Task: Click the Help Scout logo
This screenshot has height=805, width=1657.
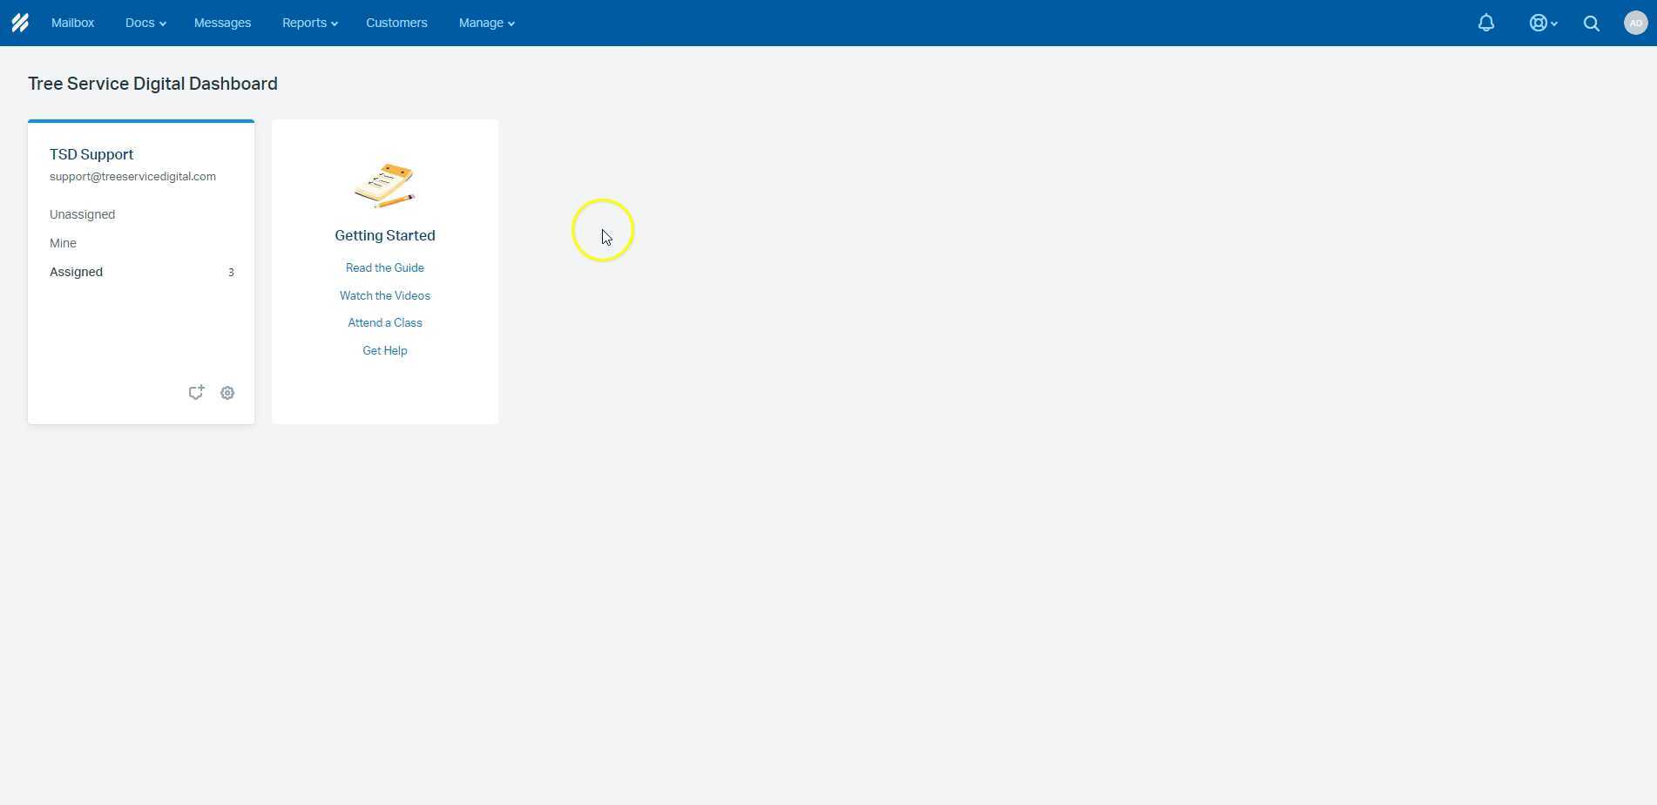Action: point(19,23)
